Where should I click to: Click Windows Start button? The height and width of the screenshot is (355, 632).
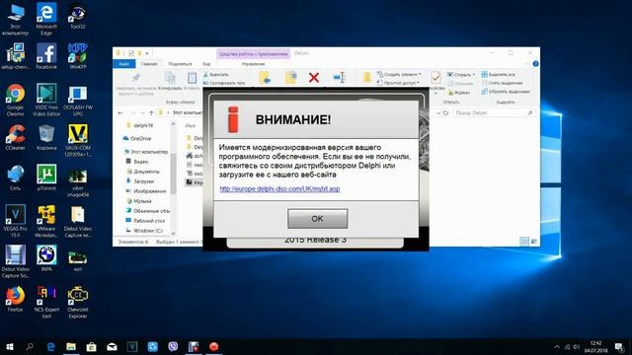point(10,346)
